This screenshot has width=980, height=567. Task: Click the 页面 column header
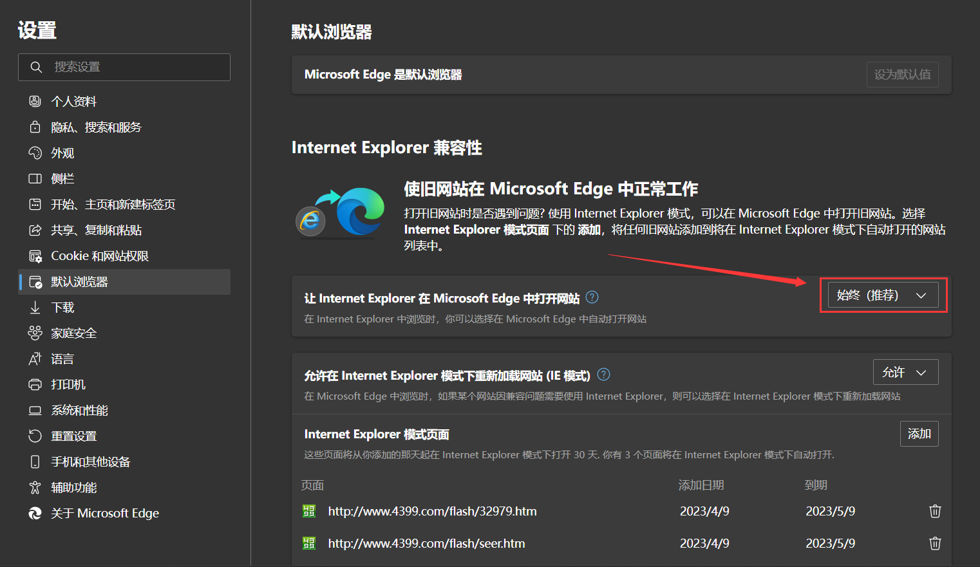312,485
